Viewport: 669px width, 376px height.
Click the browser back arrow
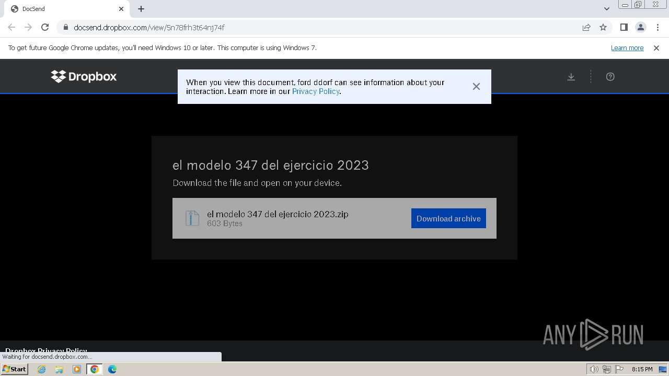coord(11,27)
